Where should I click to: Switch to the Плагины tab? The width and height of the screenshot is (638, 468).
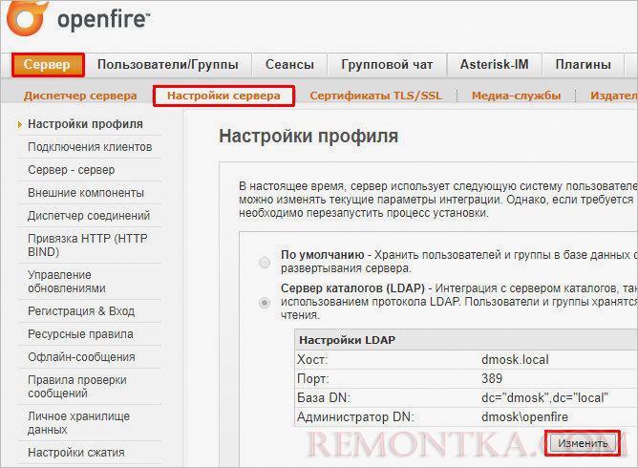(583, 65)
